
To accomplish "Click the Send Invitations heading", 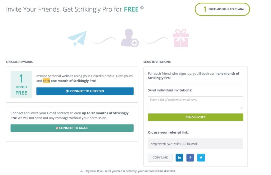I will (x=157, y=62).
